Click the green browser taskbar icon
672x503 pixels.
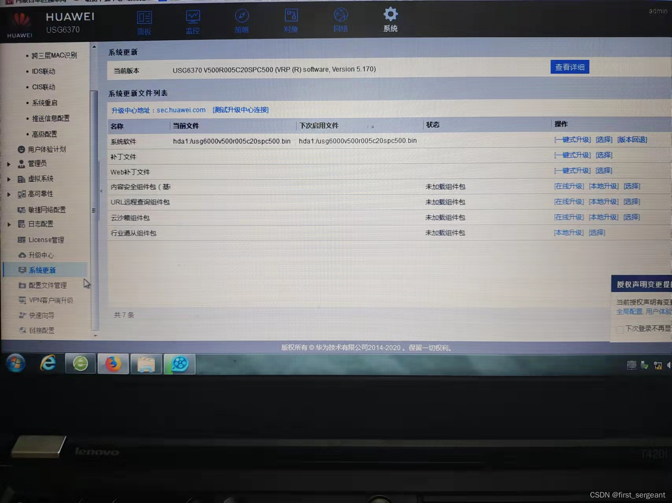[x=80, y=363]
